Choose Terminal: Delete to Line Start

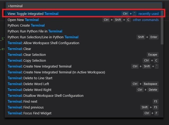coord(30,78)
